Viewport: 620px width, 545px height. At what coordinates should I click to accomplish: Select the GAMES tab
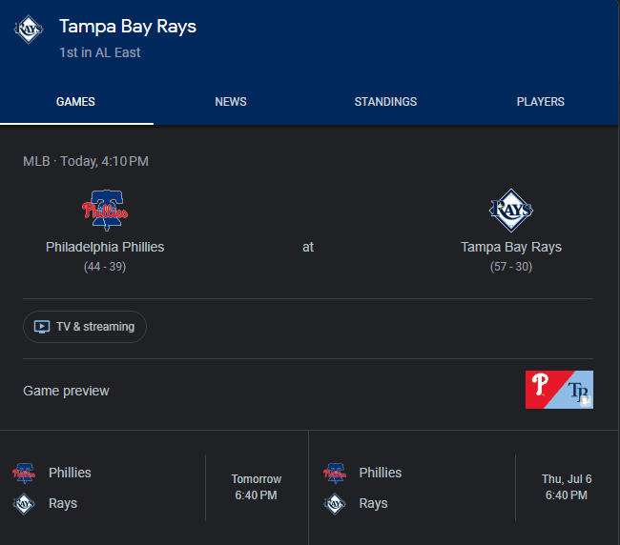pos(75,102)
